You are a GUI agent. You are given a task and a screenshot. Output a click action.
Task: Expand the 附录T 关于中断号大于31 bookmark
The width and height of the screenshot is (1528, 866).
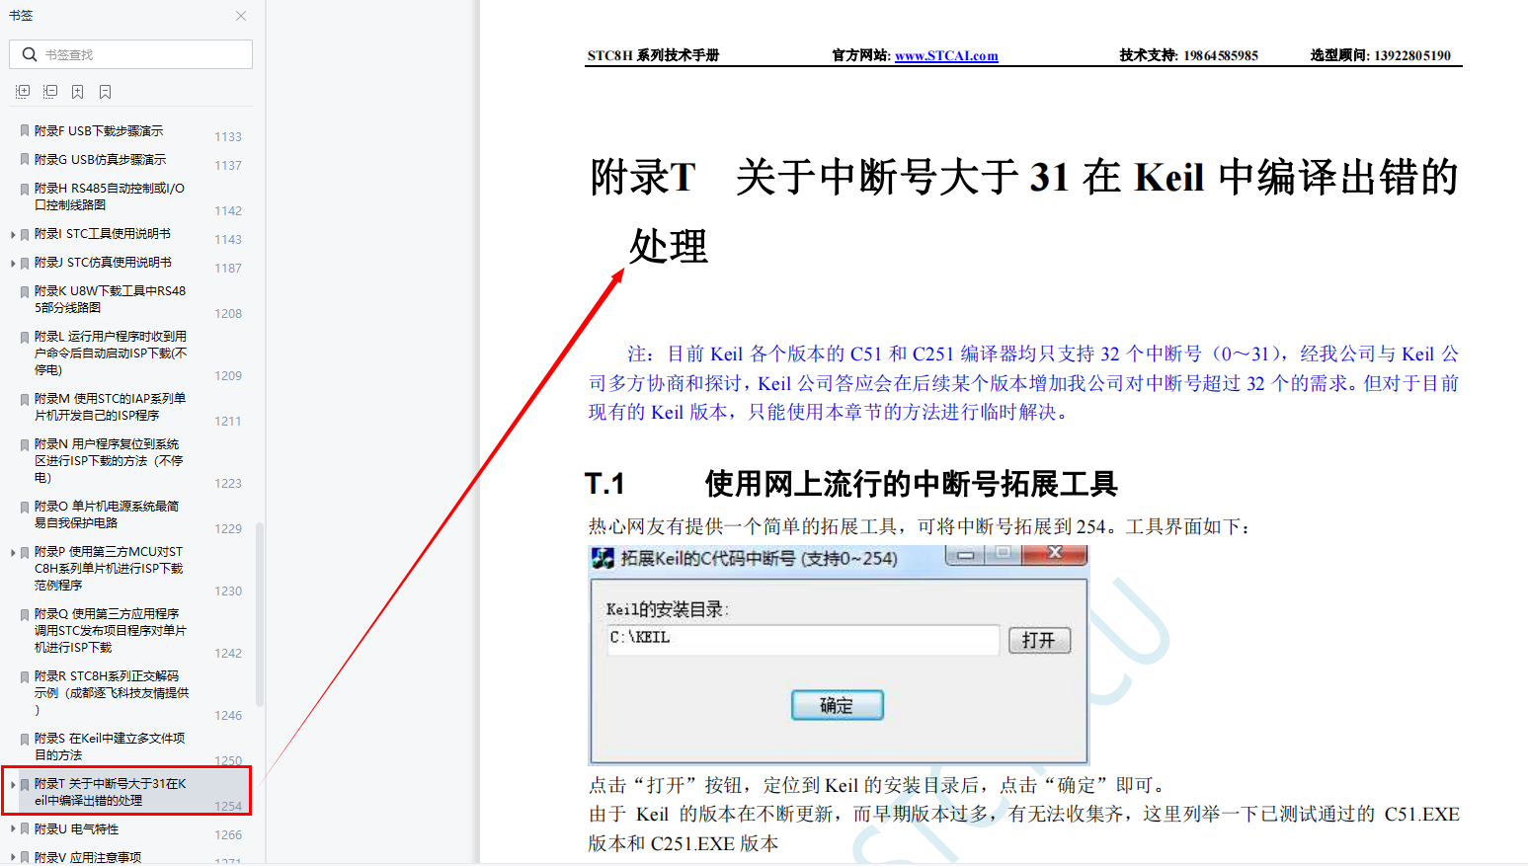(x=13, y=784)
